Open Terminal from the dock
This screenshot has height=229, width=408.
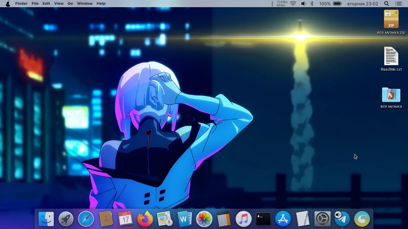[263, 219]
